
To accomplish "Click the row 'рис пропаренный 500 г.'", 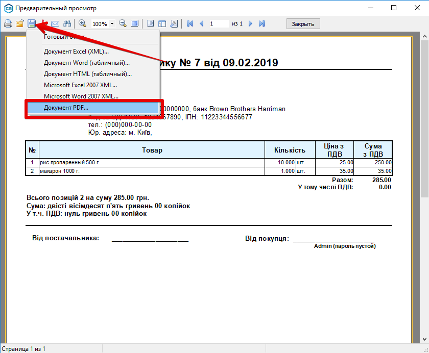I will click(209, 163).
